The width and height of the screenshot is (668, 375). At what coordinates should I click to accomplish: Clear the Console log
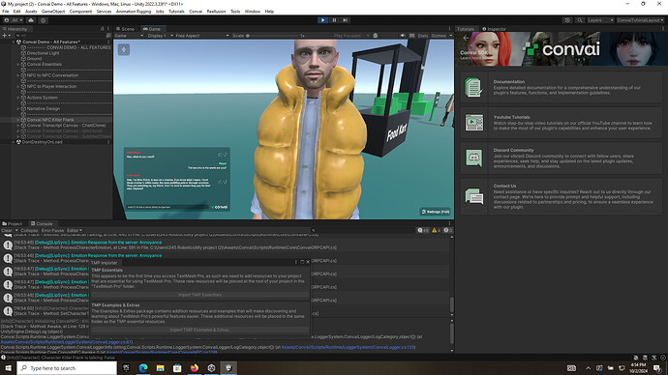[7, 230]
